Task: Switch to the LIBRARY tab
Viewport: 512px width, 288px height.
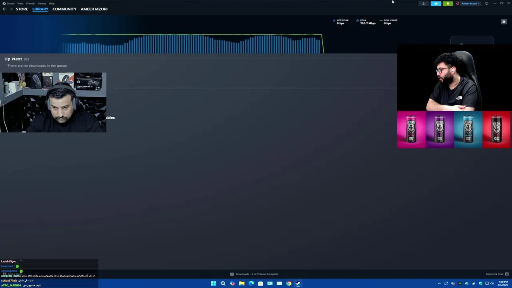Action: coord(40,9)
